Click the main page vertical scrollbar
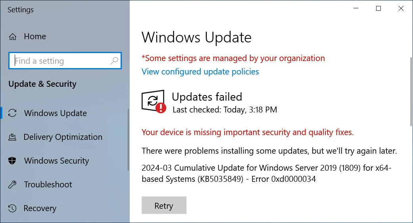The width and height of the screenshot is (413, 223). (411, 91)
